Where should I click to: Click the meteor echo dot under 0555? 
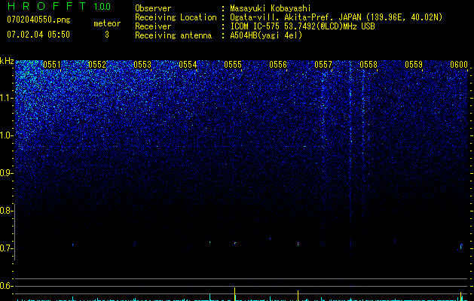pos(235,243)
